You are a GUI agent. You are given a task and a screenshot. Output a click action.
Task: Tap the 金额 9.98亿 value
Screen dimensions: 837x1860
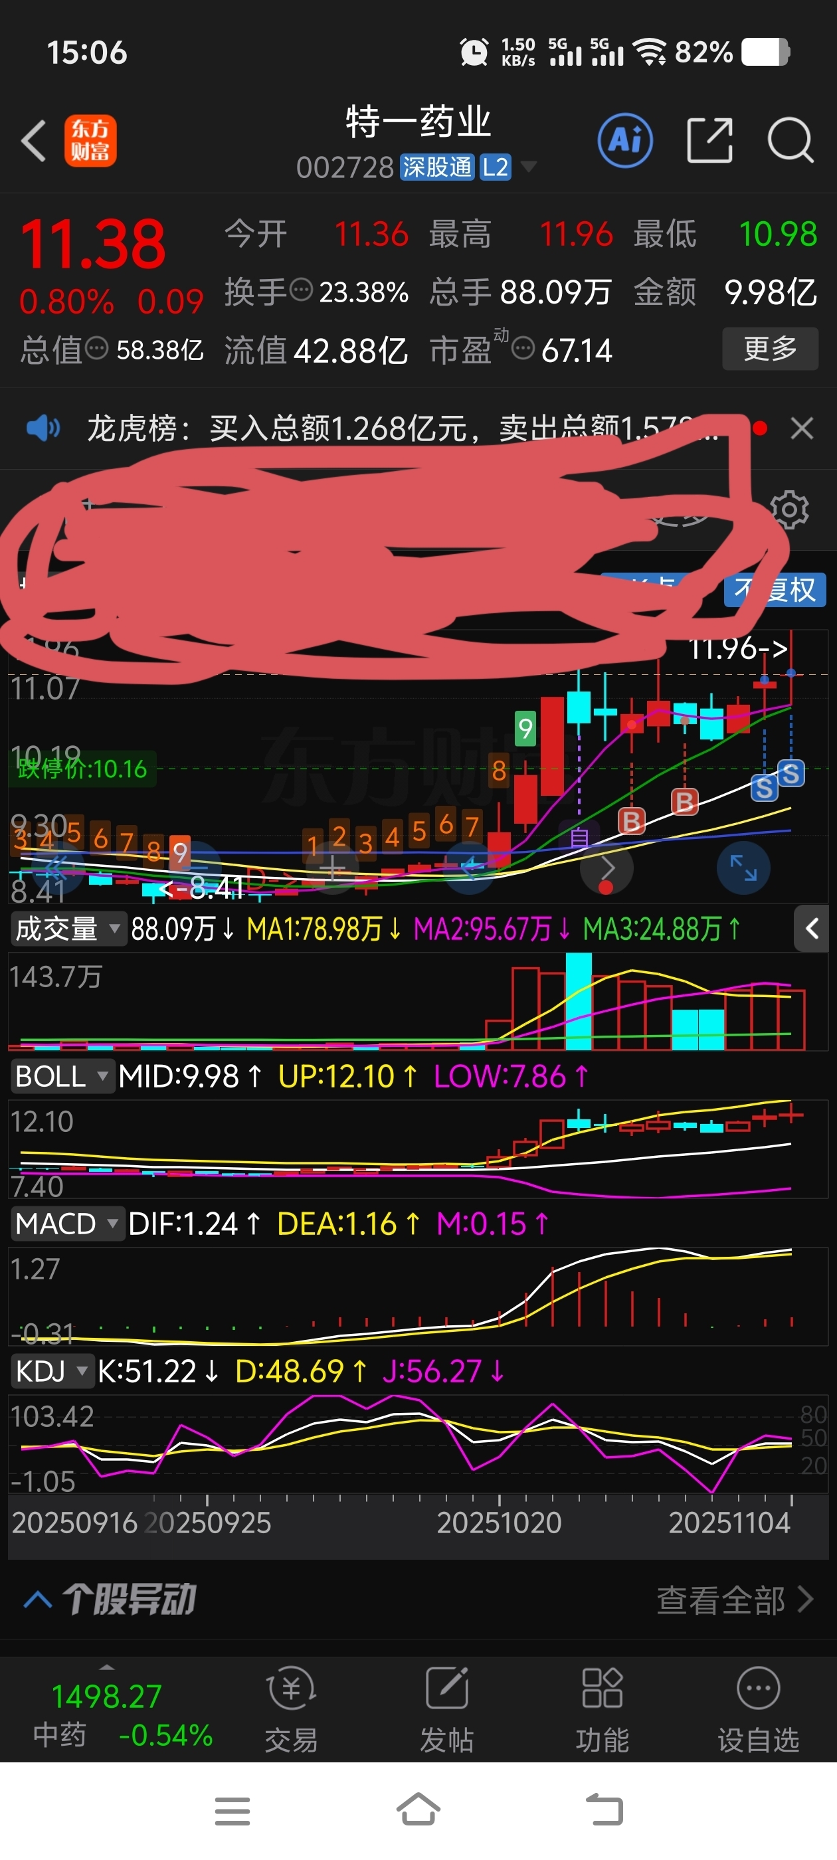tap(771, 292)
